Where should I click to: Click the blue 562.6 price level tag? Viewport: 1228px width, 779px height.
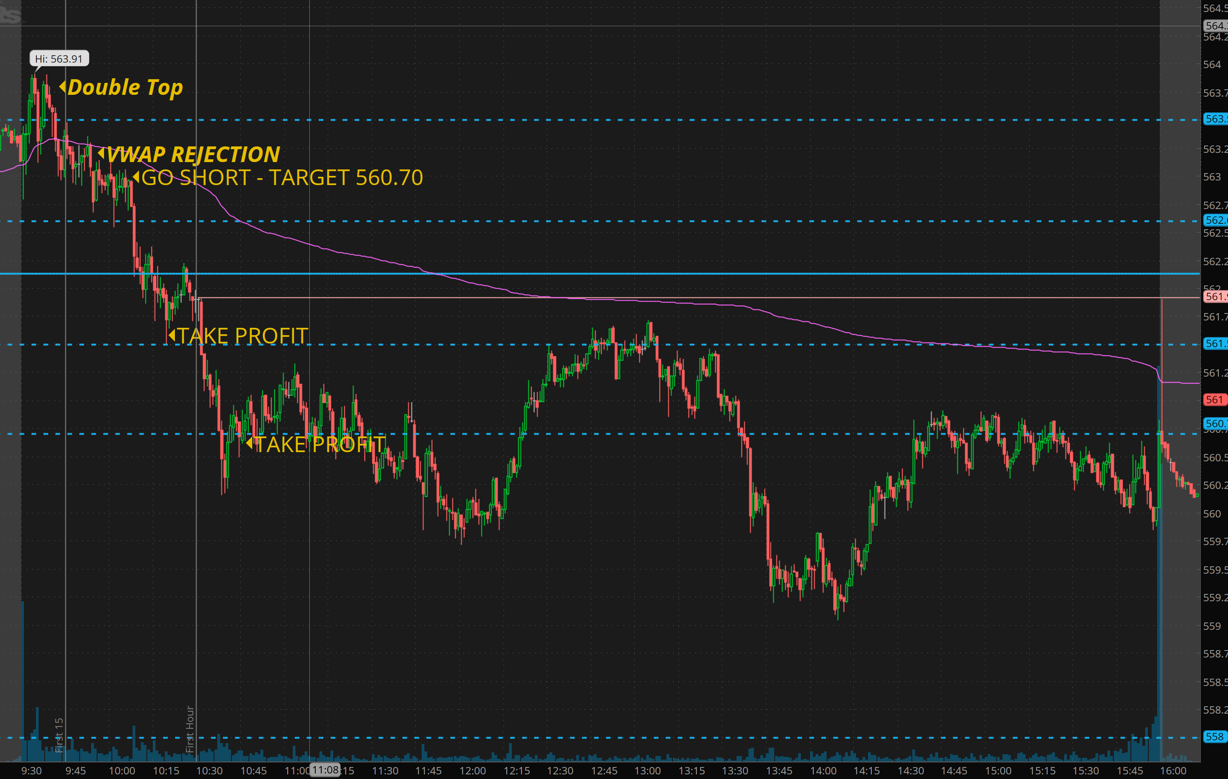pyautogui.click(x=1216, y=220)
